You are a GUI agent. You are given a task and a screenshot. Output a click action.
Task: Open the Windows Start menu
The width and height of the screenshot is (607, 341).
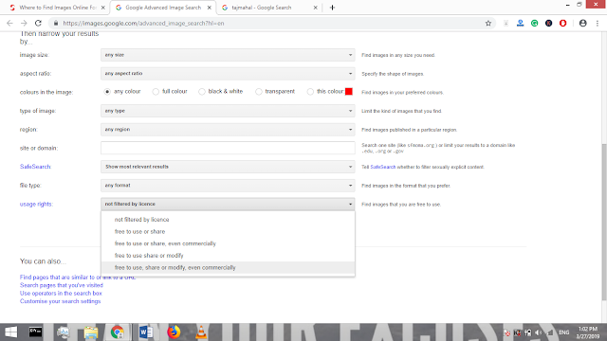point(10,332)
